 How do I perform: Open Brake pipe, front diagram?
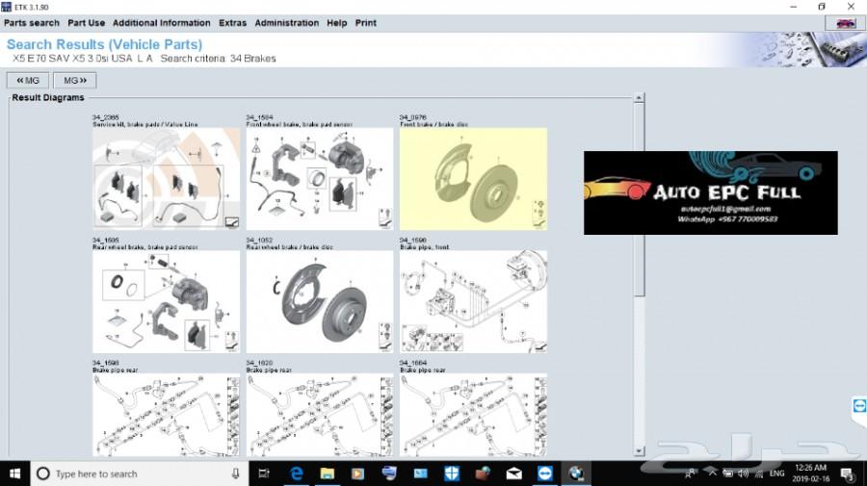coord(473,301)
